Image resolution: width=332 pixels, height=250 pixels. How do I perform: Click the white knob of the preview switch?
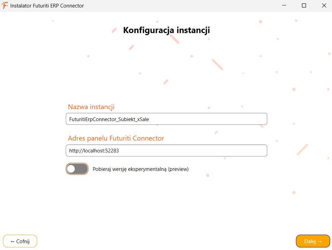(x=71, y=169)
